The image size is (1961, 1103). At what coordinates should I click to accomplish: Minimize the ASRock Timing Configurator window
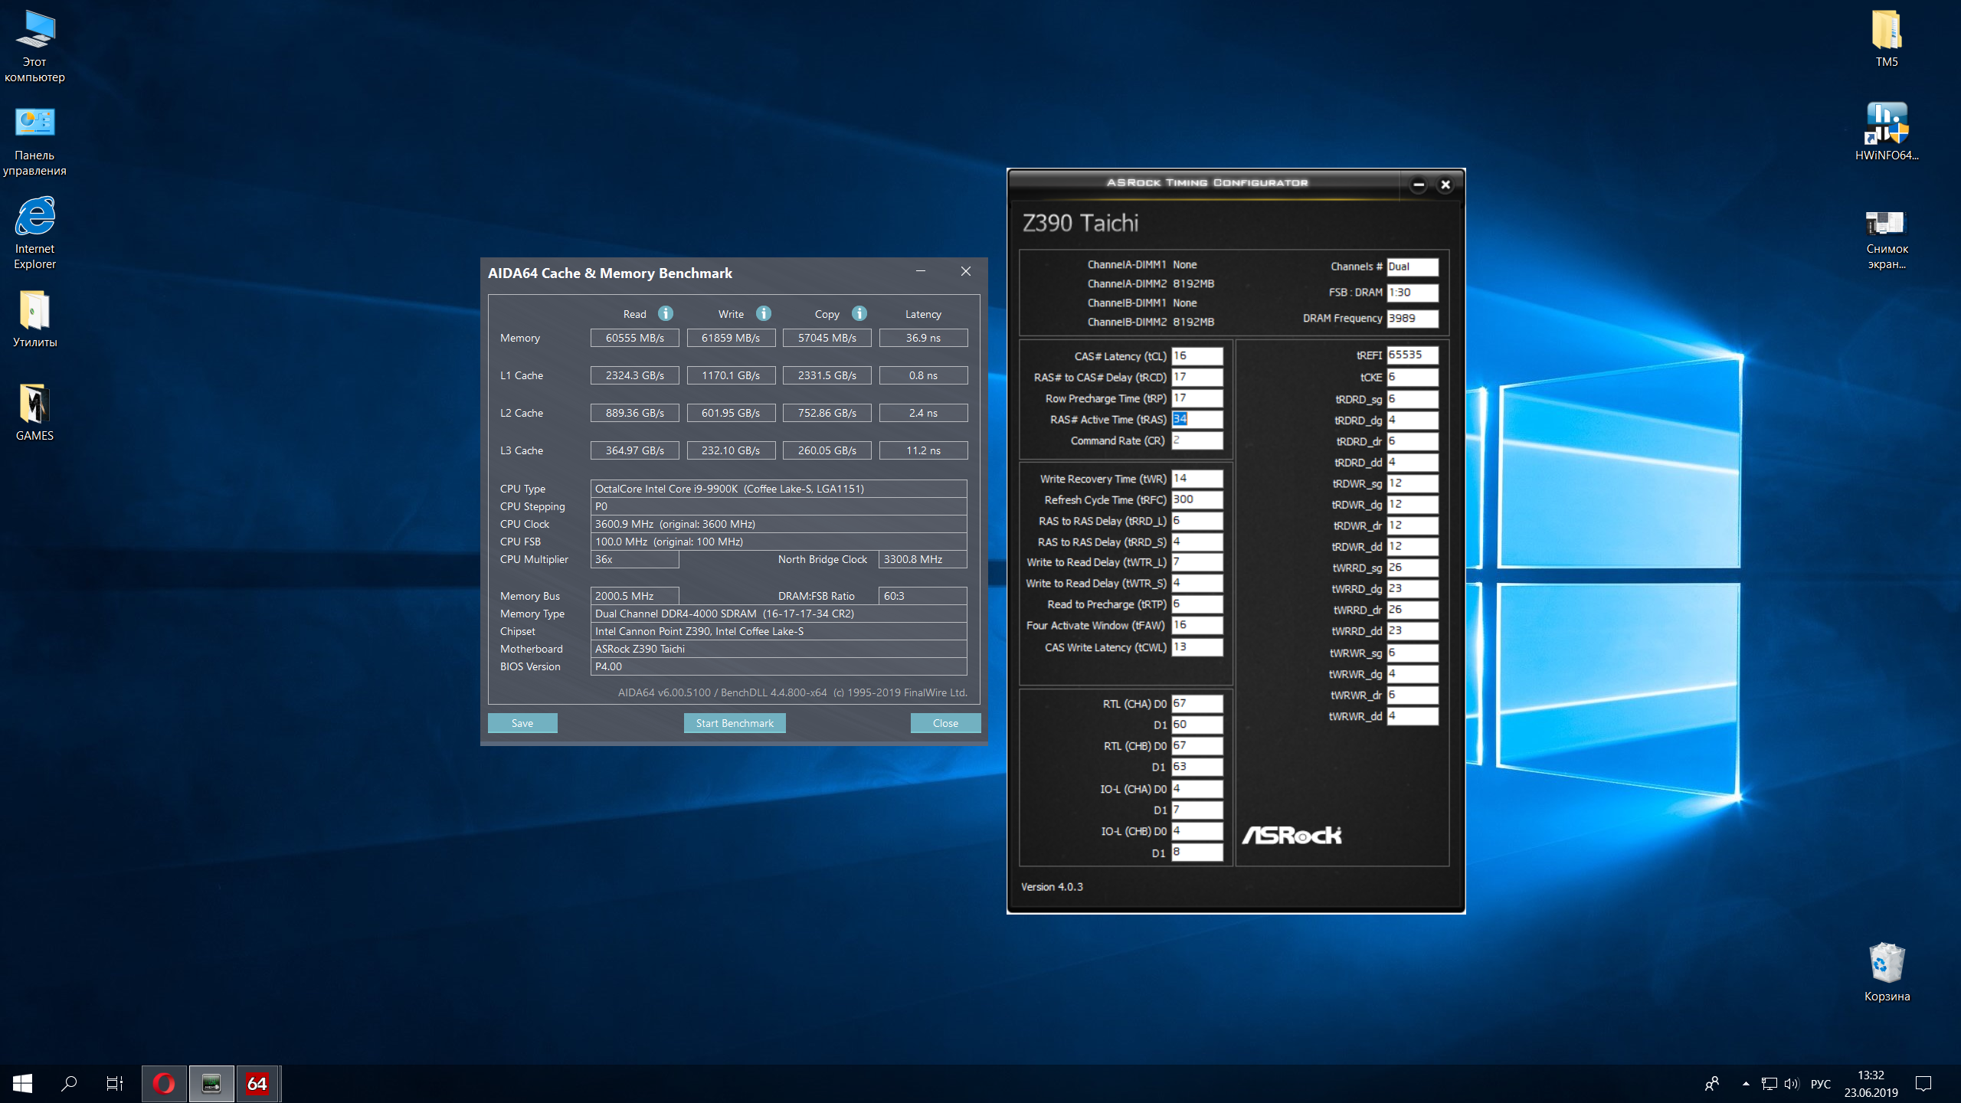[x=1418, y=185]
